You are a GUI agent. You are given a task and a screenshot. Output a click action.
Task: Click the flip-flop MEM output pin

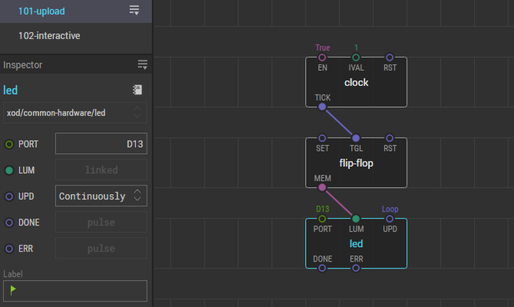322,188
